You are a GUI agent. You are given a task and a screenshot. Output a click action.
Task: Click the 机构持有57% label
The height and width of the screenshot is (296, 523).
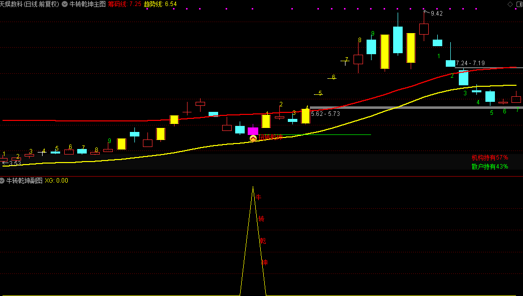(x=489, y=158)
